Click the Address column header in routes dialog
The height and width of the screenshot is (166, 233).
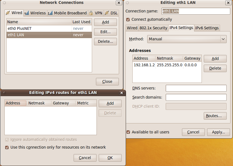point(16,103)
